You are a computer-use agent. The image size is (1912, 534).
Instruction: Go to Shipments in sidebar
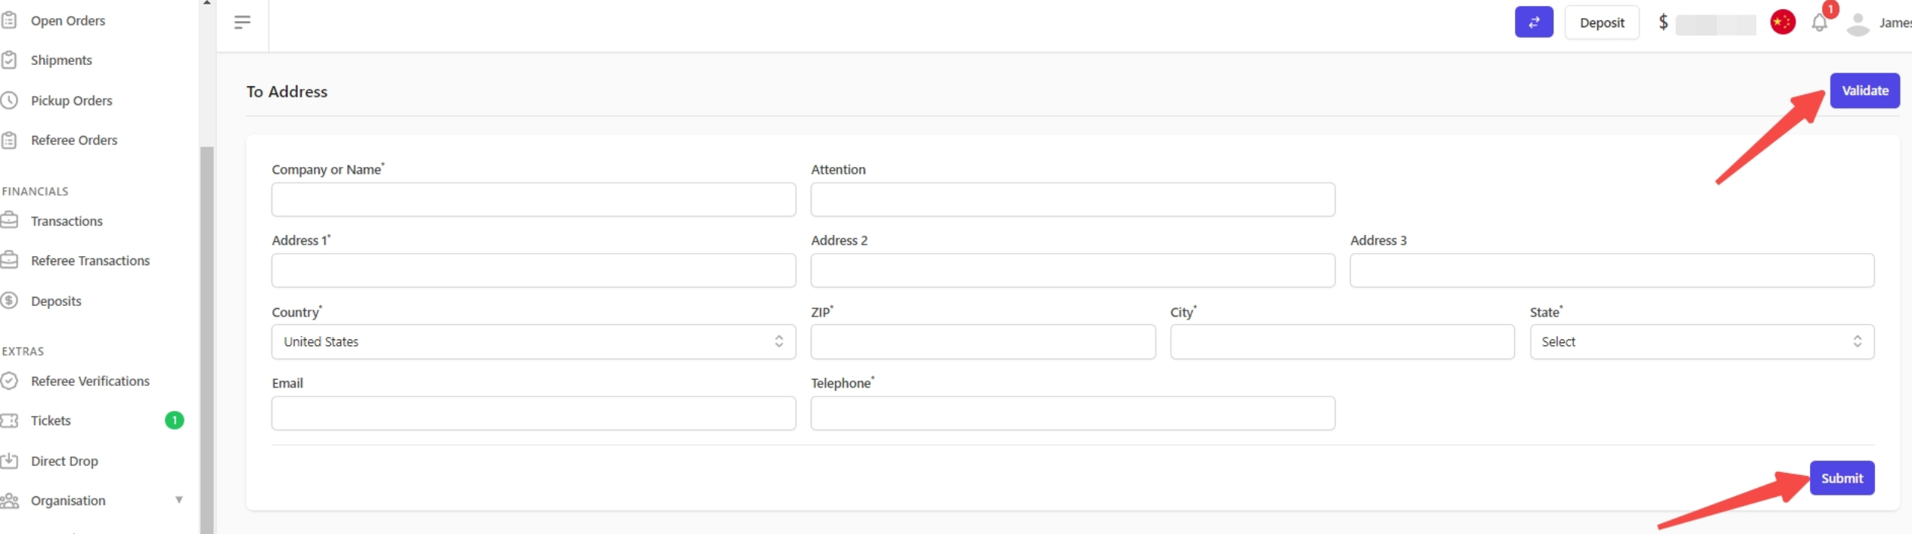coord(61,60)
